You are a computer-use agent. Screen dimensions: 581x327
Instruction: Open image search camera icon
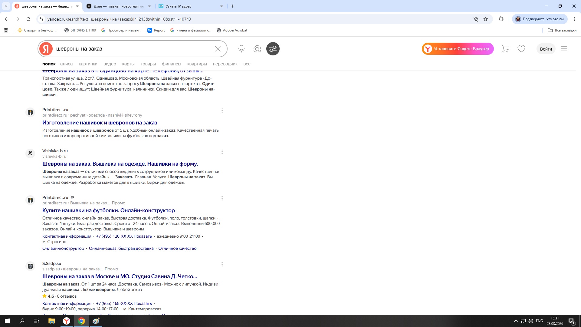coord(257,49)
